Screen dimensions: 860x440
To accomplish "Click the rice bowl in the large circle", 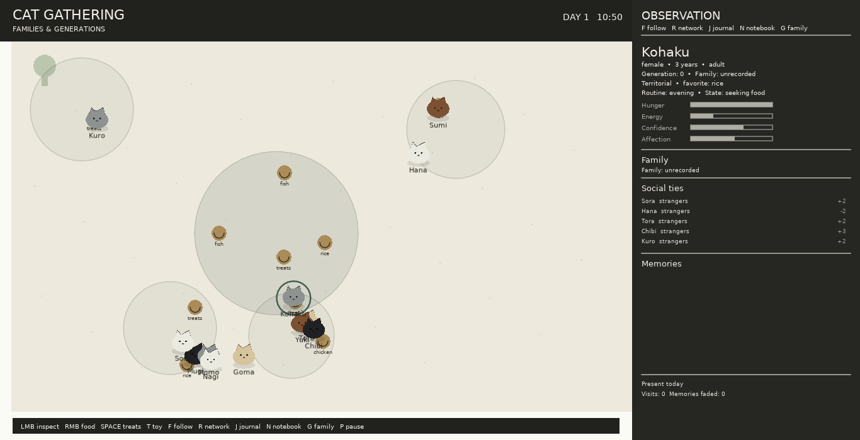I will point(325,243).
